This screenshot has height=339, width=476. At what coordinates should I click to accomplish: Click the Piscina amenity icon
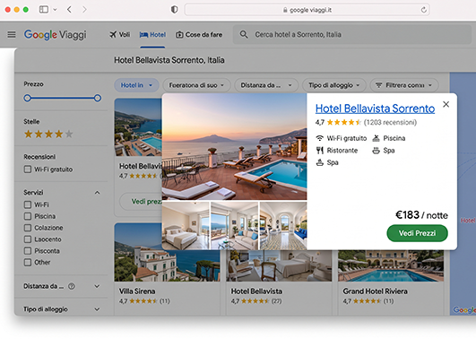point(376,138)
